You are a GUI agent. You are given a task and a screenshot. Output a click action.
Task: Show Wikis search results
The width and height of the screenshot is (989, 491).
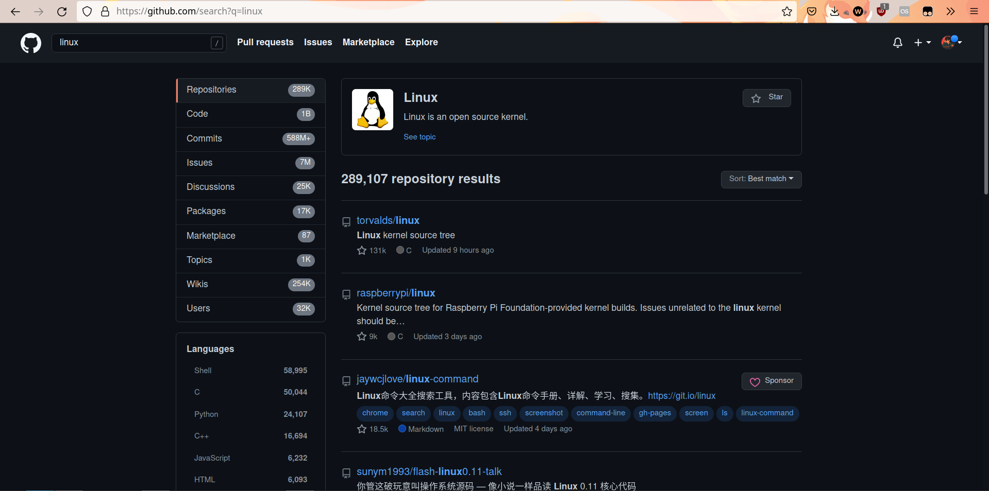[251, 285]
